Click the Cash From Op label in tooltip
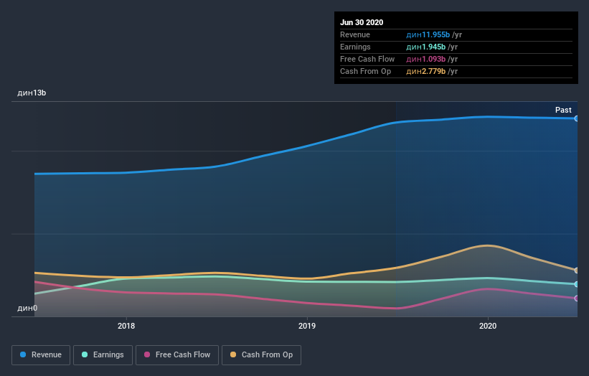 click(365, 71)
